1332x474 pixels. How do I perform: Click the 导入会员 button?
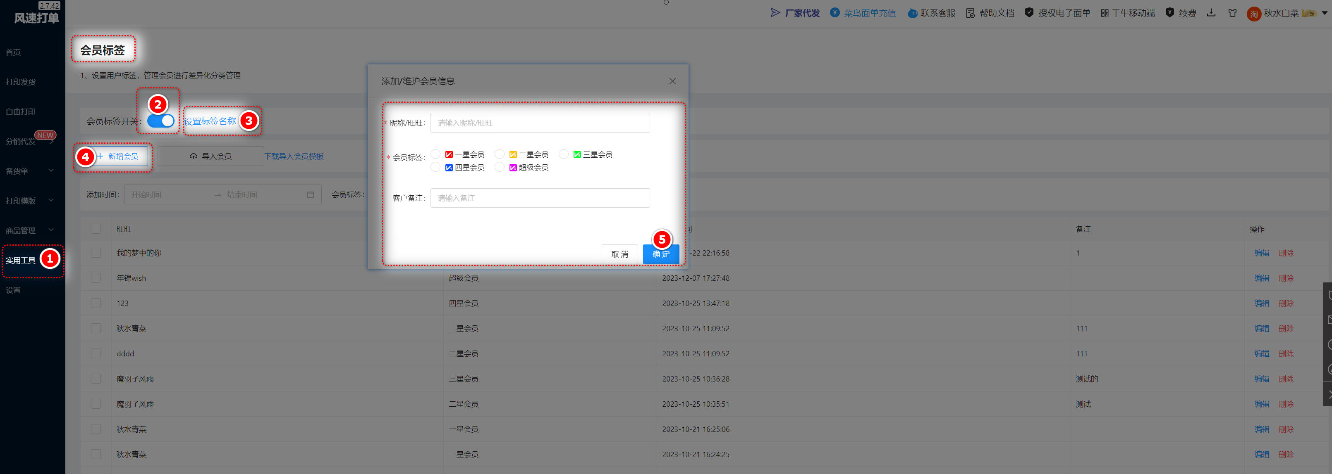tap(210, 156)
